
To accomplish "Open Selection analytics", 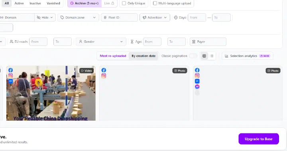I will [248, 56].
